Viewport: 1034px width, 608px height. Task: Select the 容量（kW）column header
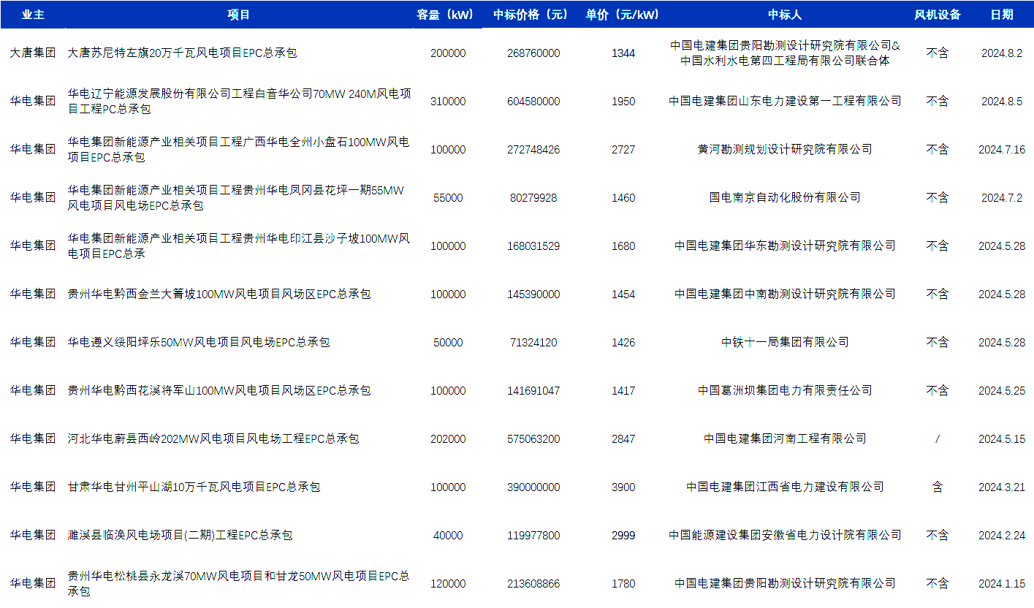tap(447, 15)
